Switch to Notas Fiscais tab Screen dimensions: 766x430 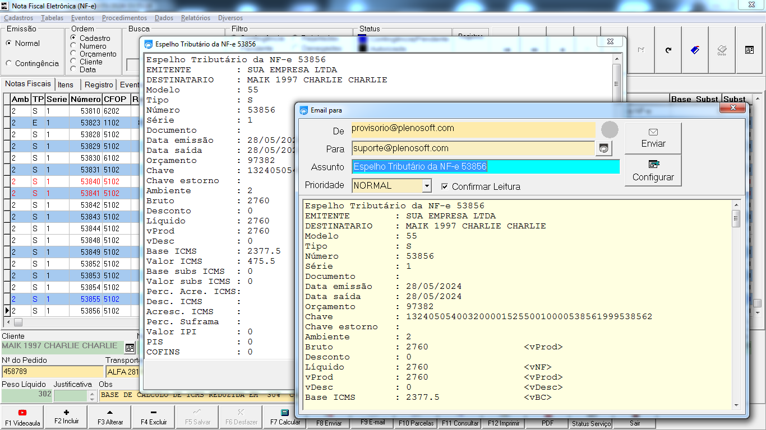coord(28,84)
